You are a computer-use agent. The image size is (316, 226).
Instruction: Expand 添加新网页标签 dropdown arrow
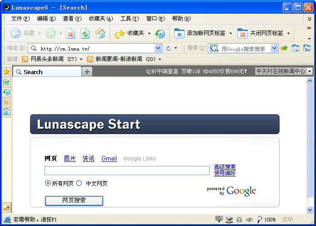coord(231,33)
